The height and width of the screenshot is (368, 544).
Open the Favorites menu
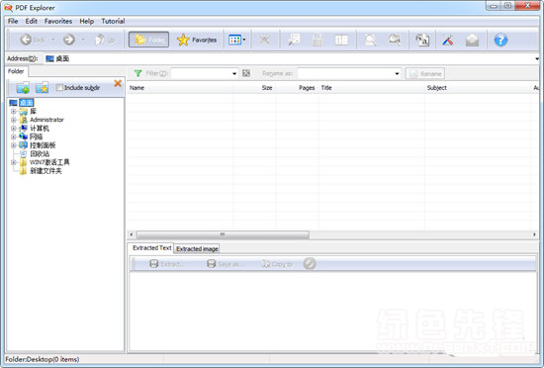pyautogui.click(x=58, y=21)
